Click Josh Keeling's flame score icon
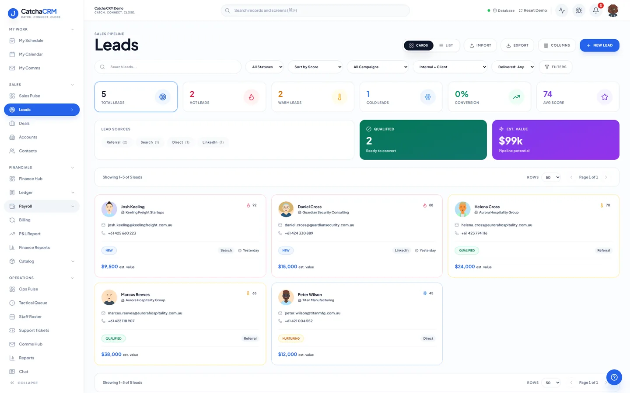Screen dimensions: 630x393 (248, 205)
